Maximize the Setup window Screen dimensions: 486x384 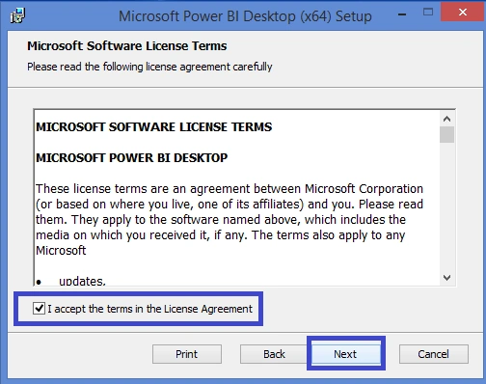point(428,13)
